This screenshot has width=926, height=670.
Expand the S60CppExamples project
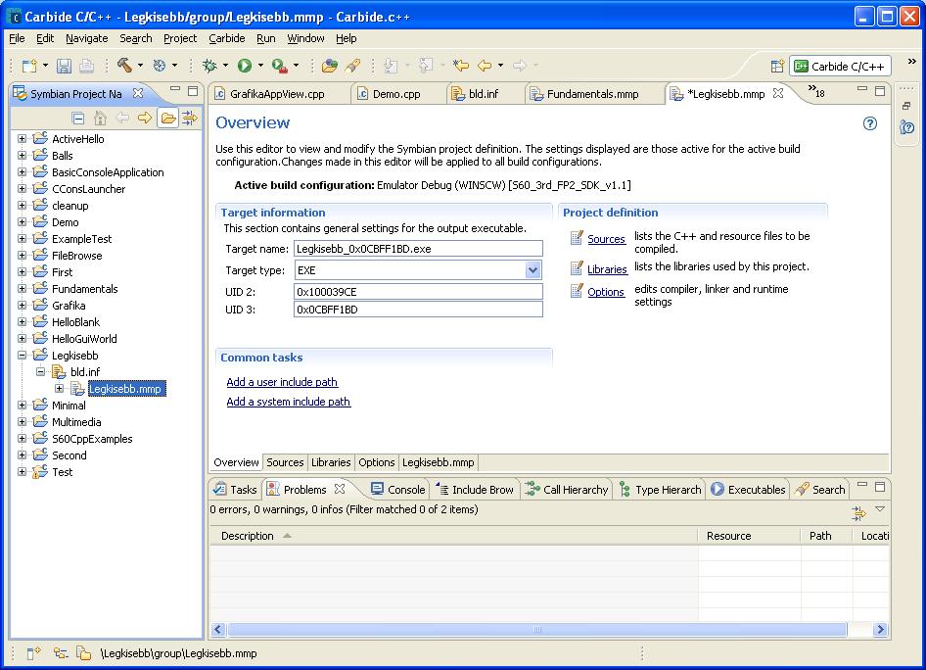[22, 439]
